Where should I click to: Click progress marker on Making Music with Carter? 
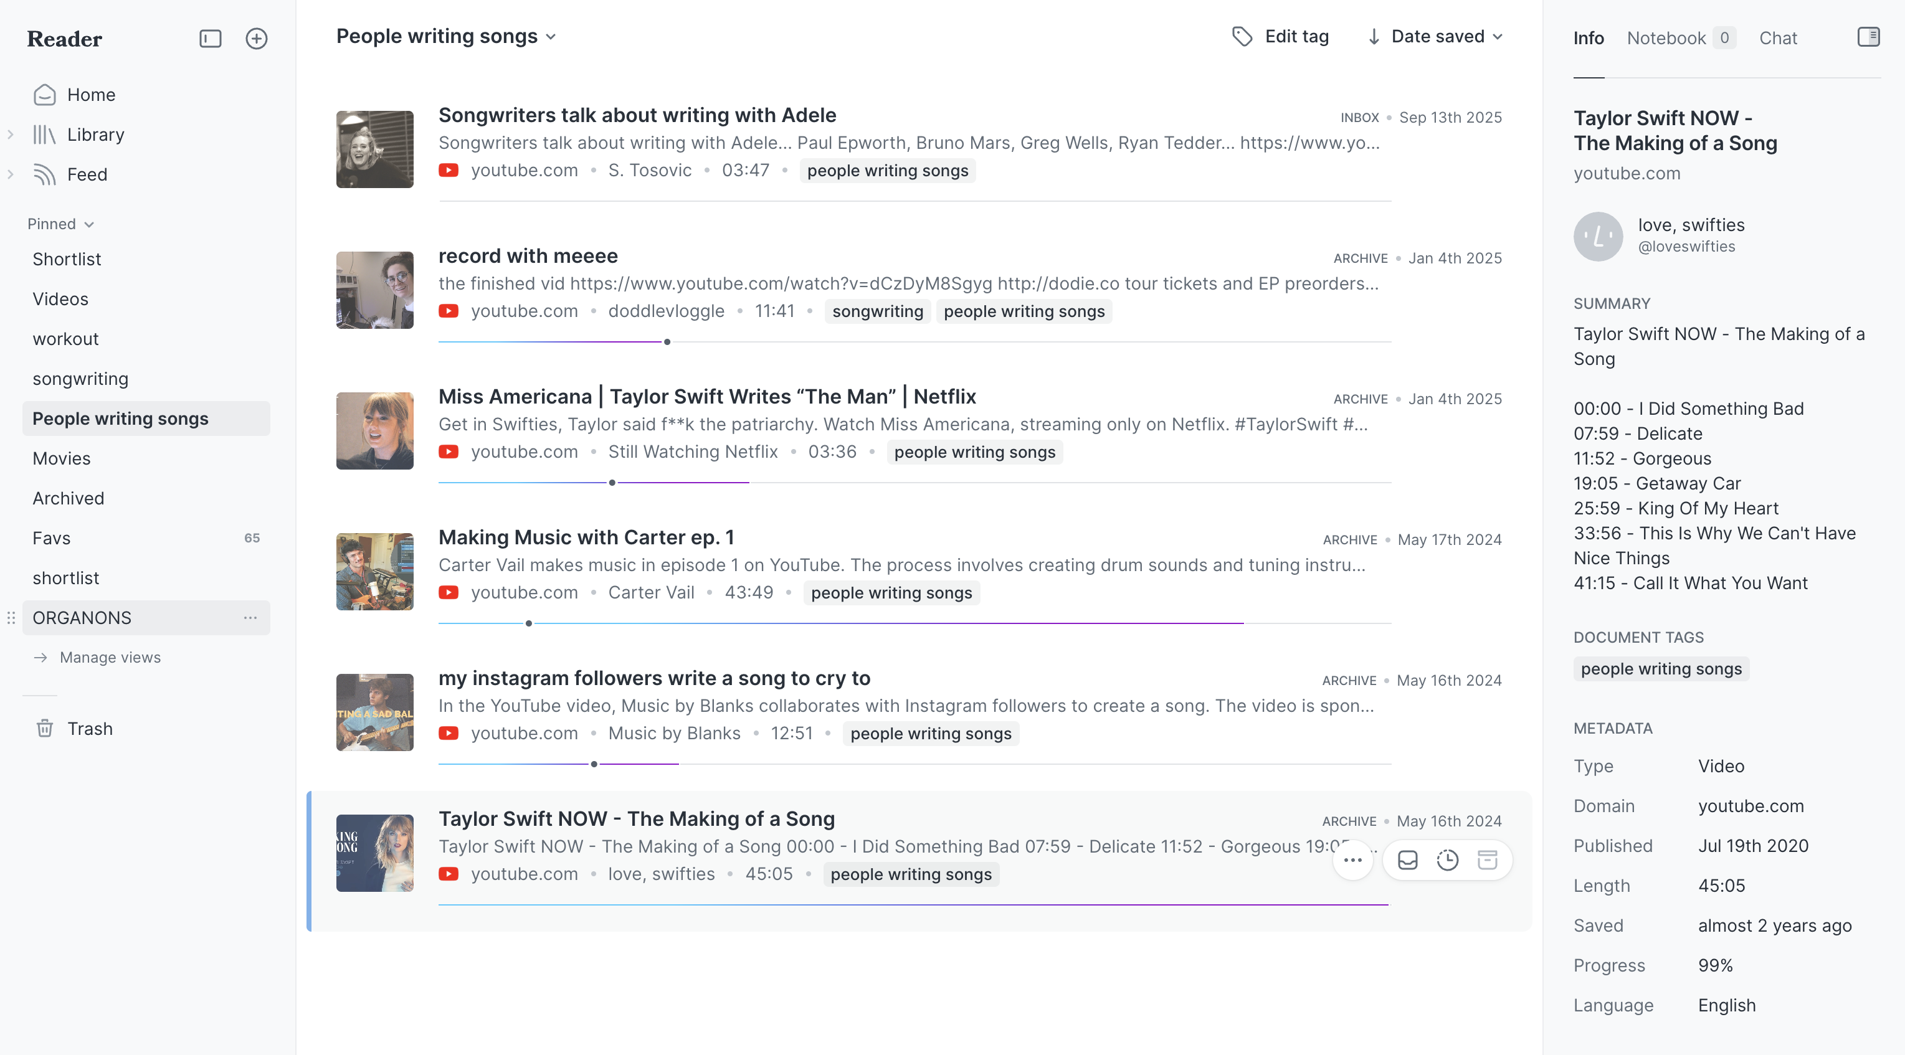528,623
